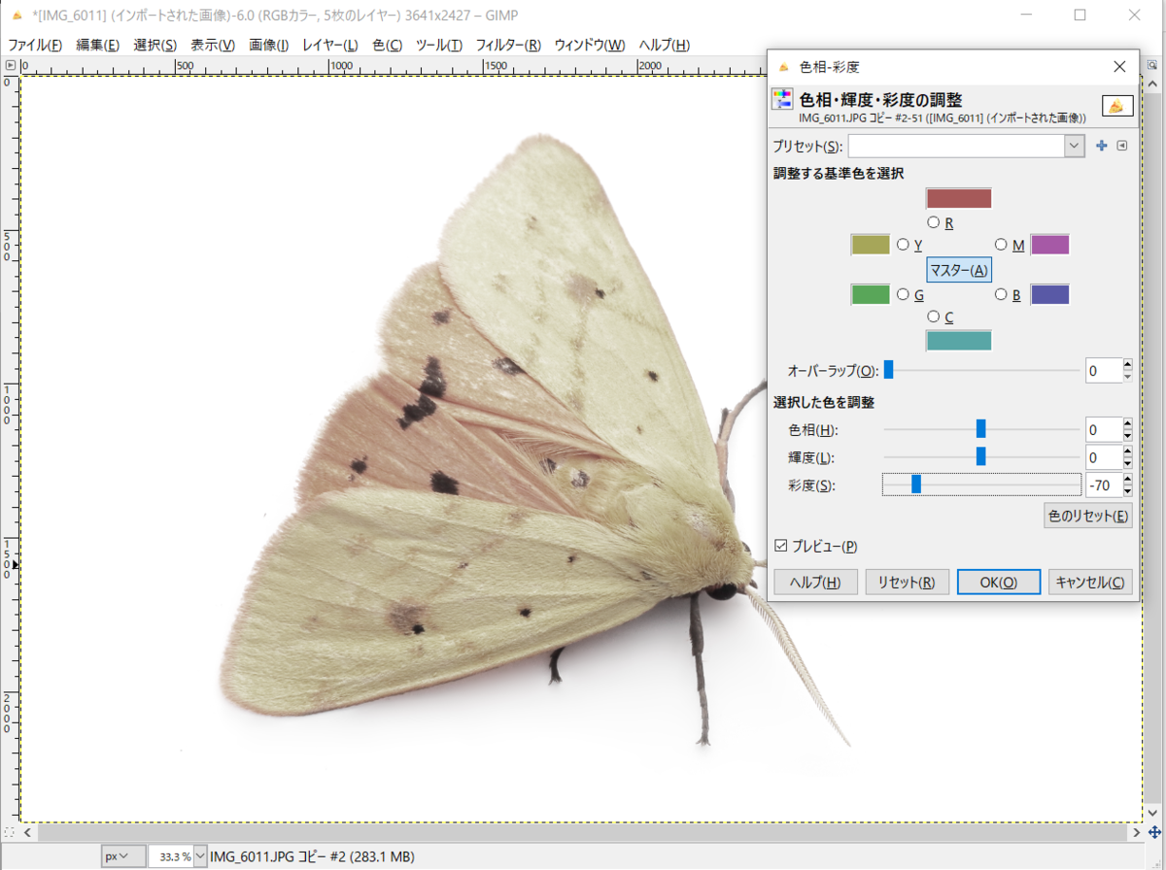Open the 編集(E) menu

pyautogui.click(x=98, y=45)
